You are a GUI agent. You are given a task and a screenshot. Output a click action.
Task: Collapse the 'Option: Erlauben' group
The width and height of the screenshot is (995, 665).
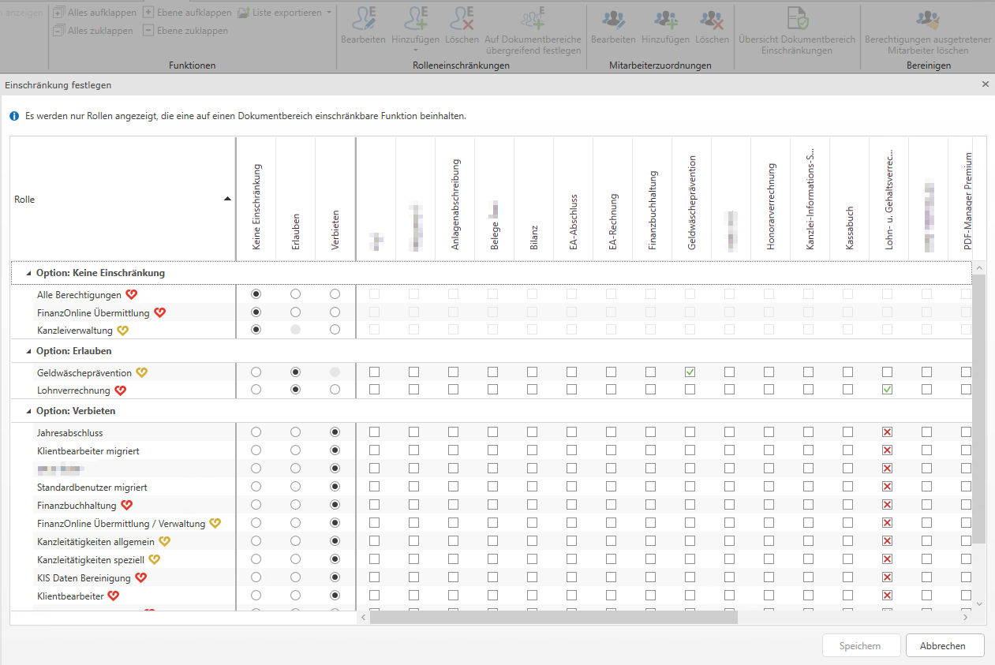point(29,351)
